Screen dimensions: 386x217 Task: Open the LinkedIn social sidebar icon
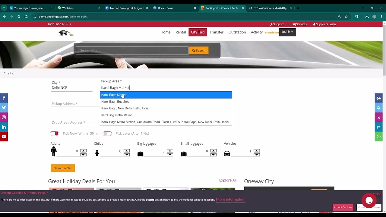click(x=4, y=127)
